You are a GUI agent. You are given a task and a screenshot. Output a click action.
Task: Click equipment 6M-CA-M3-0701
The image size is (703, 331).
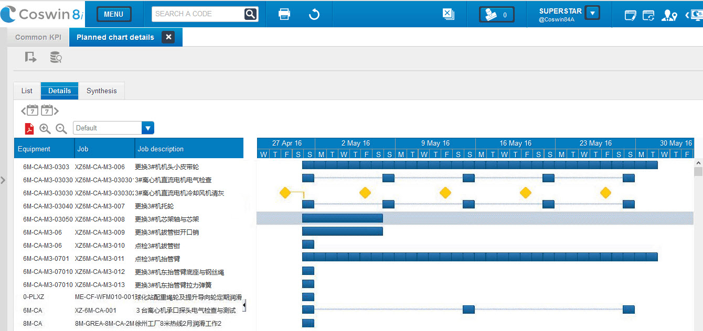click(x=46, y=259)
